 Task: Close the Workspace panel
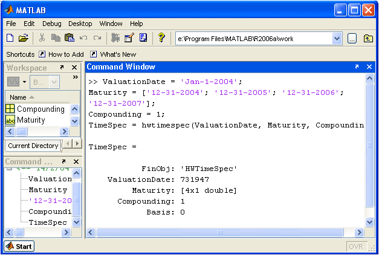point(74,68)
